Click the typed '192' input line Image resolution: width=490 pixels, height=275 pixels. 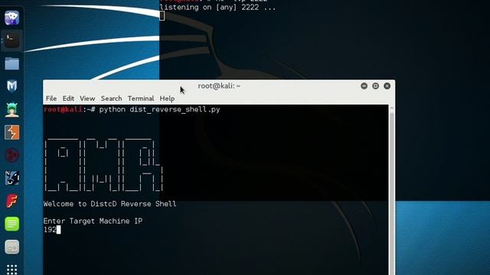click(x=50, y=230)
